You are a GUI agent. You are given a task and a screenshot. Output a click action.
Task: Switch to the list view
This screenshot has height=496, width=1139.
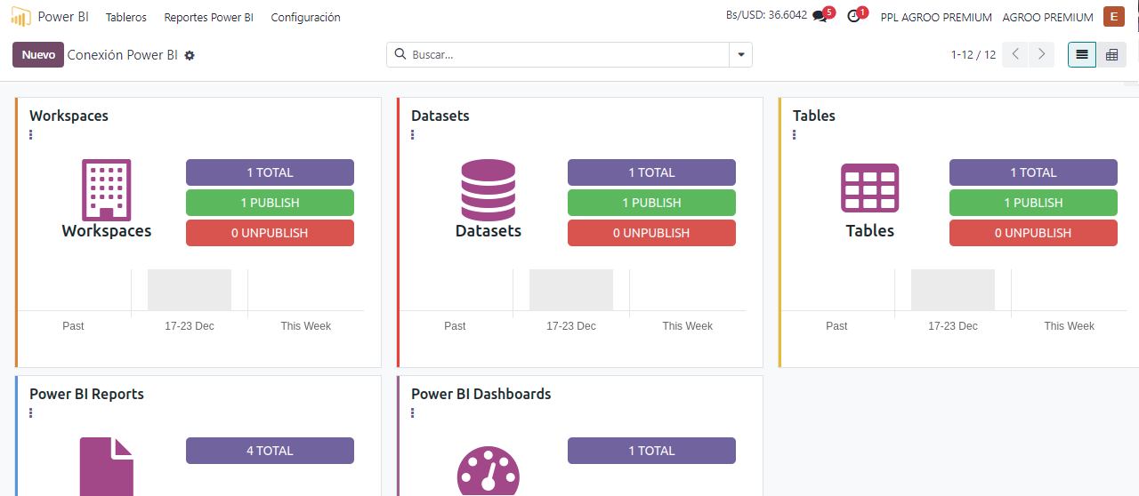pyautogui.click(x=1082, y=54)
